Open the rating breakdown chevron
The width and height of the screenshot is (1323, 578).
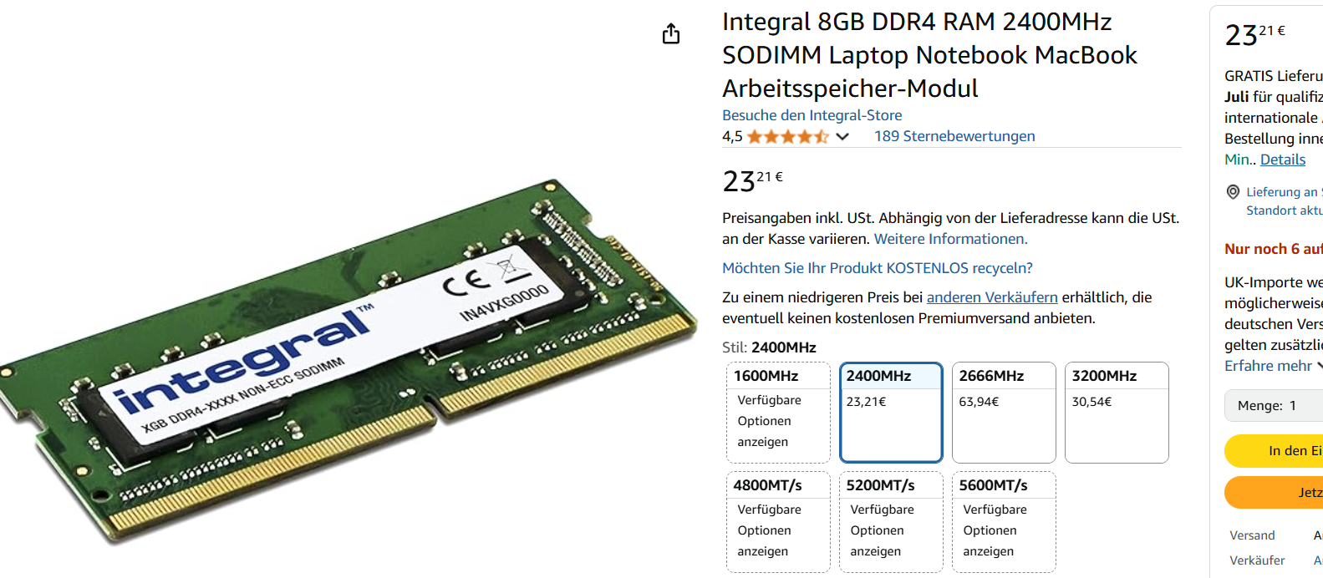click(842, 136)
